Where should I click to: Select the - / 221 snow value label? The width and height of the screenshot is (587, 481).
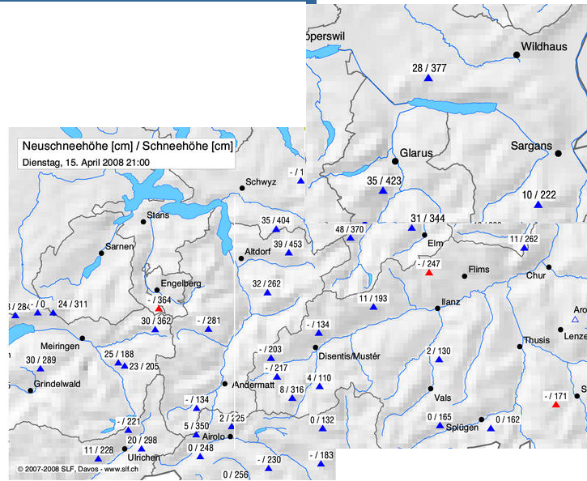point(129,422)
